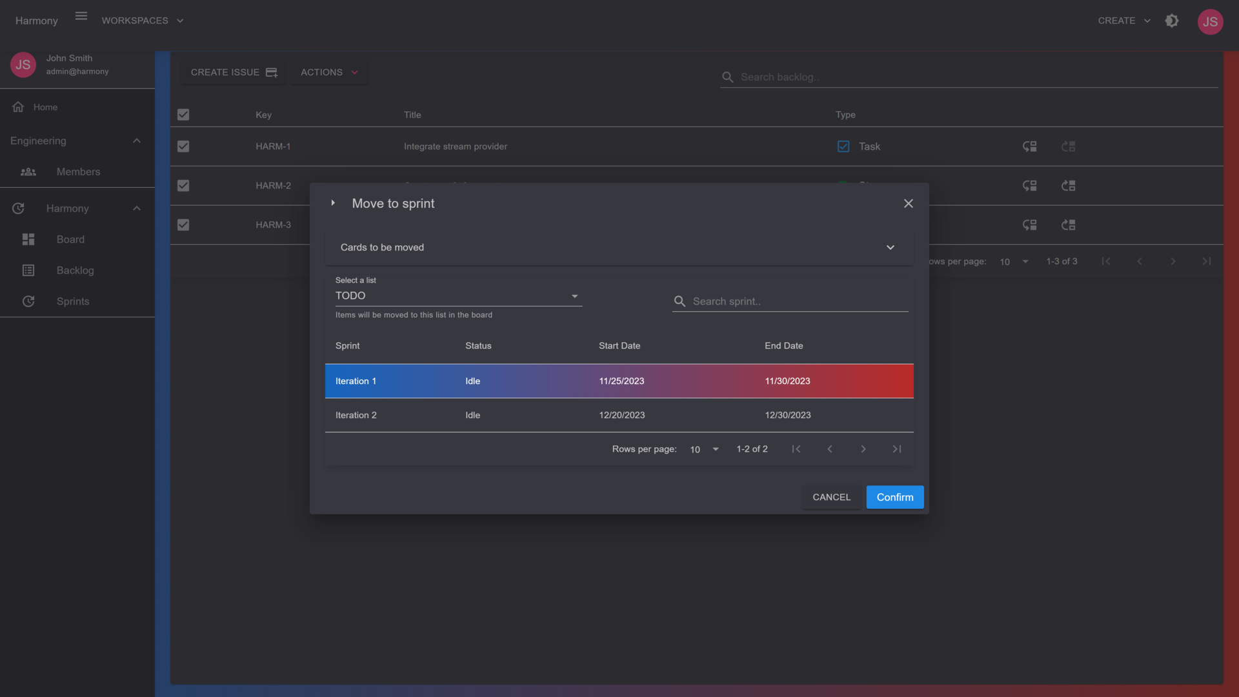The image size is (1239, 697).
Task: Open the Sprints sidebar item
Action: coord(72,301)
